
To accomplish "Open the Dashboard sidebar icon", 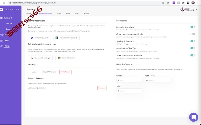I will tap(1, 18).
